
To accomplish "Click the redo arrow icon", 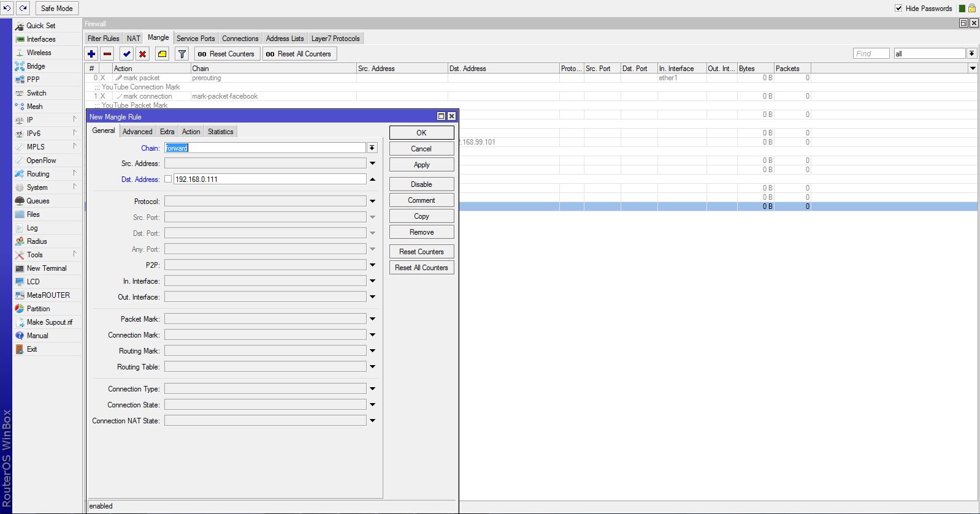I will point(23,8).
